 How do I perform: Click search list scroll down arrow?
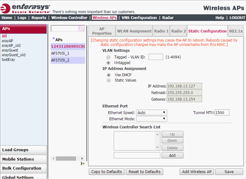point(157,147)
